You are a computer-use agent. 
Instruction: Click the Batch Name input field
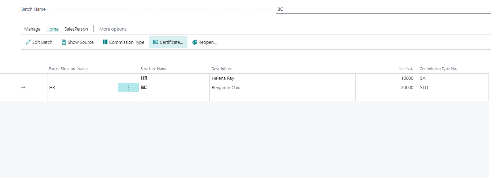[383, 9]
